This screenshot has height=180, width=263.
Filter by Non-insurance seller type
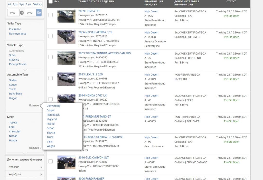click(18, 34)
